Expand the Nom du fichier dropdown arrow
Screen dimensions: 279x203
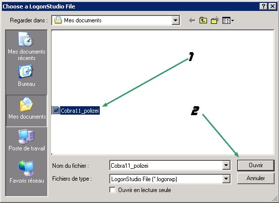pos(226,165)
